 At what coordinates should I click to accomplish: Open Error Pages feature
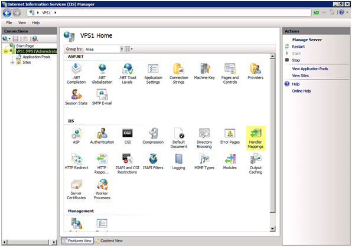click(230, 136)
